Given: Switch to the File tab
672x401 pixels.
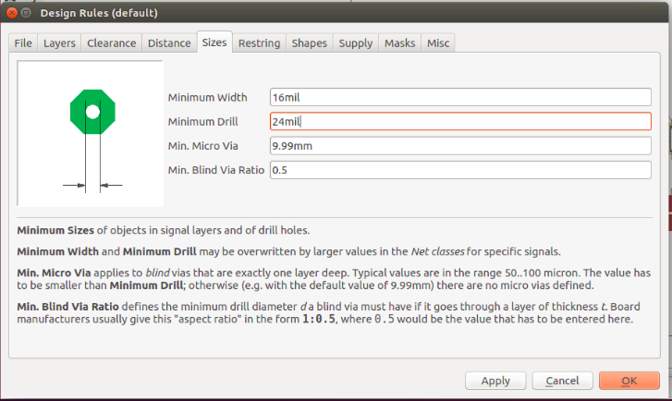Looking at the screenshot, I should tap(23, 43).
